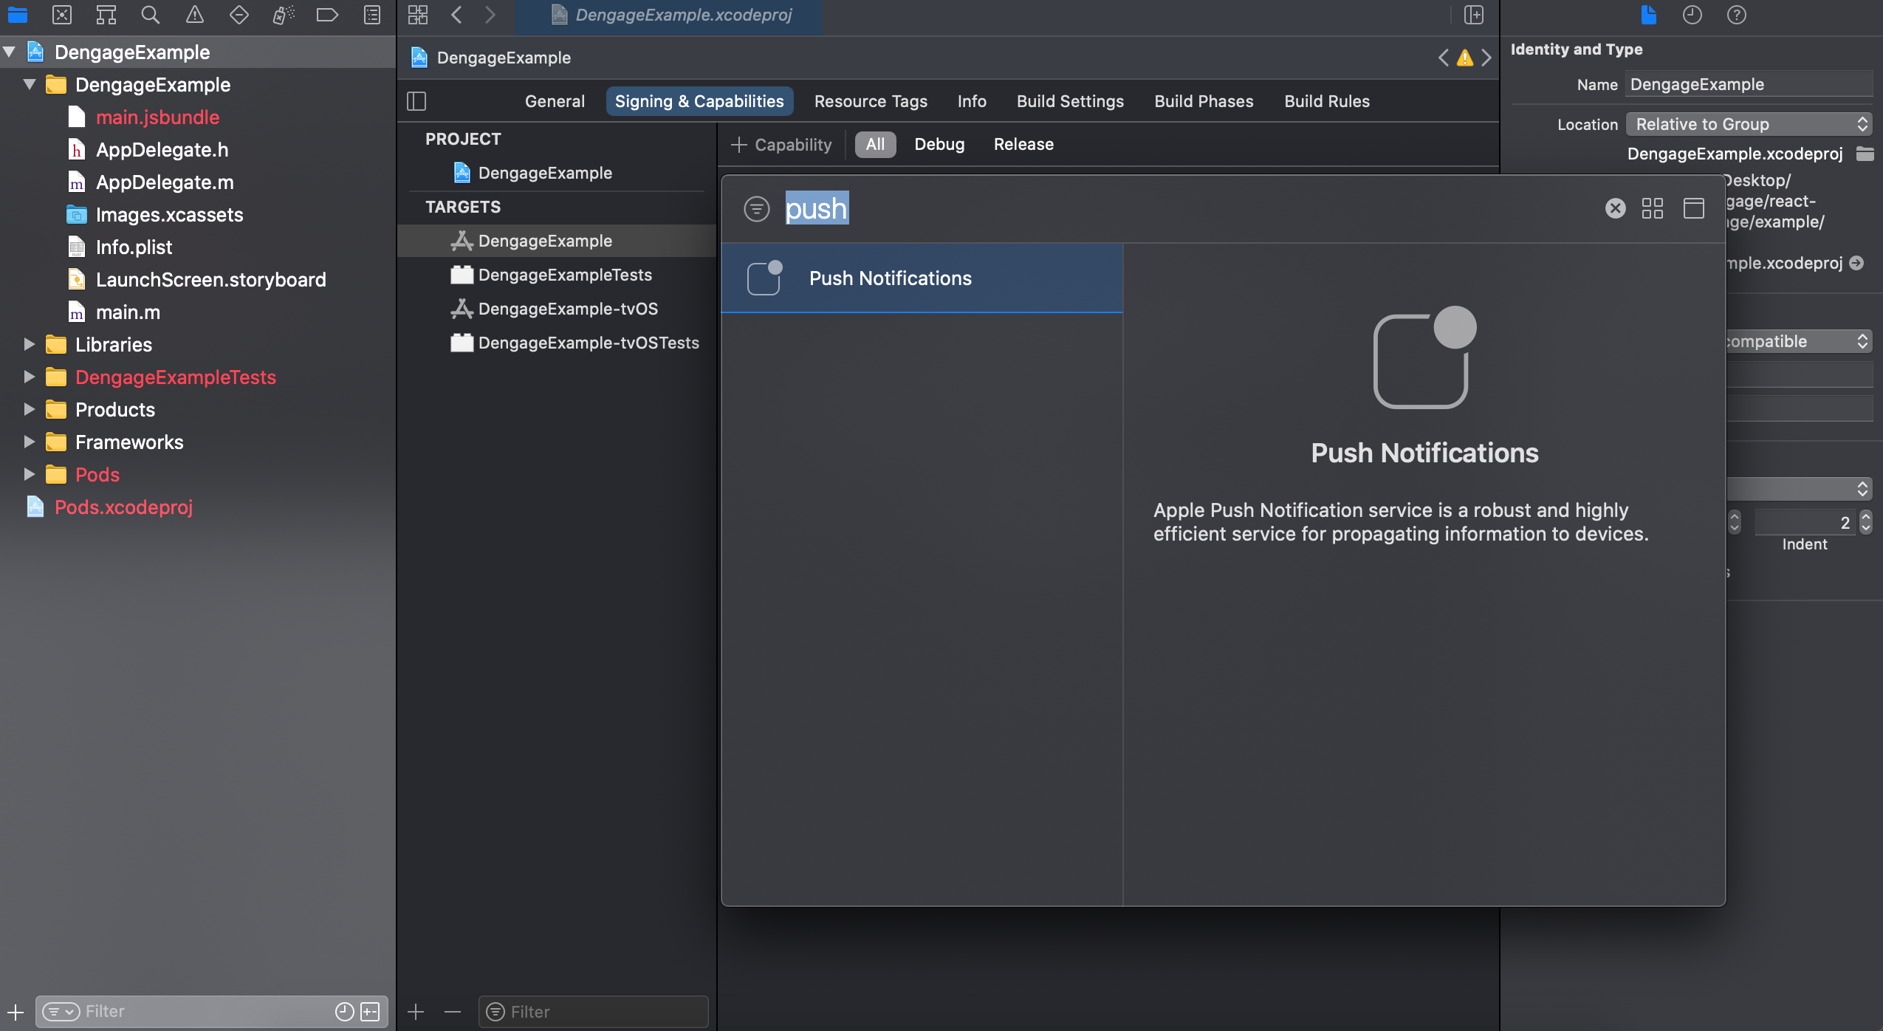
Task: Select the Source Control navigator icon
Action: tap(62, 15)
